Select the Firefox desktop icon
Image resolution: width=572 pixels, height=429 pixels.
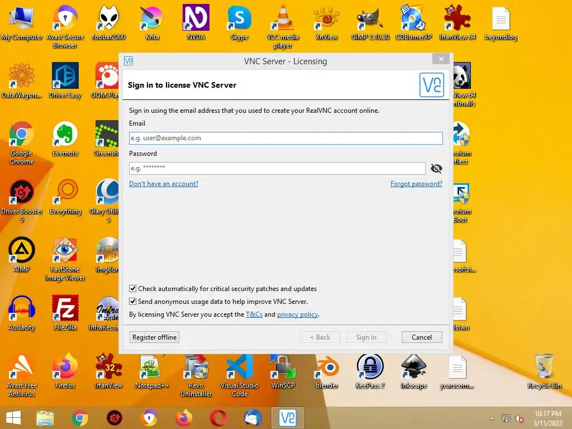click(x=65, y=371)
